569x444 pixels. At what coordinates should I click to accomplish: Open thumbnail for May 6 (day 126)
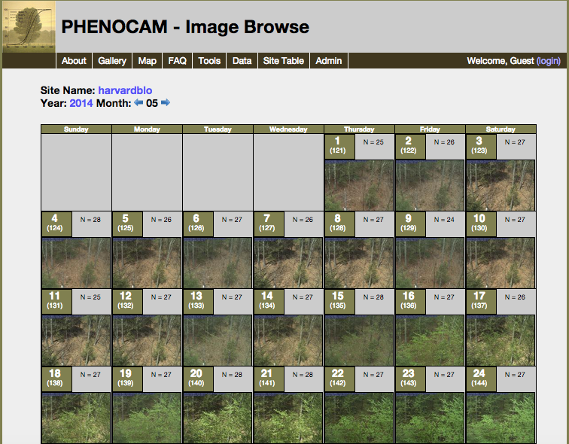tap(218, 263)
